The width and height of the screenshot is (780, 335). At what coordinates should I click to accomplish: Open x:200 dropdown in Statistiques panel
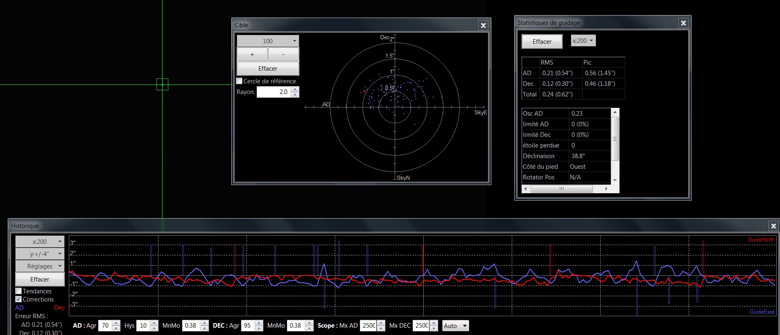[x=583, y=41]
